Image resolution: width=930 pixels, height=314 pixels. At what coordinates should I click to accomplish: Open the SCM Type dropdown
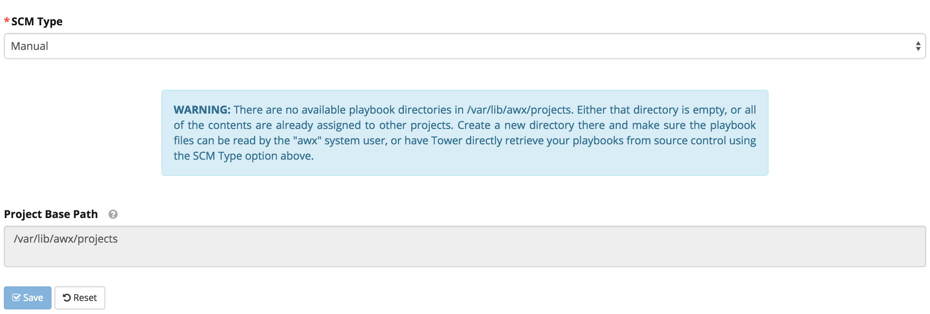click(464, 46)
